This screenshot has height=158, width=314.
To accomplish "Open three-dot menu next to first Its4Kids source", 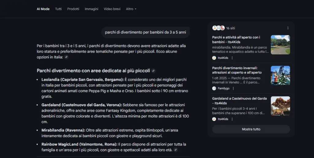I will pos(232,58).
